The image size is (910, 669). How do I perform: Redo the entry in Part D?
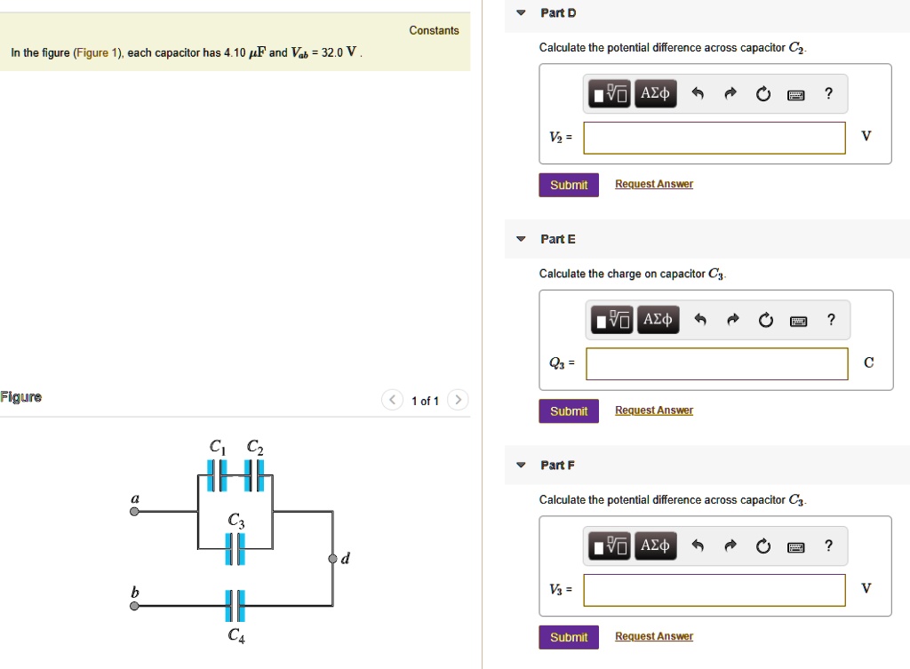[730, 93]
